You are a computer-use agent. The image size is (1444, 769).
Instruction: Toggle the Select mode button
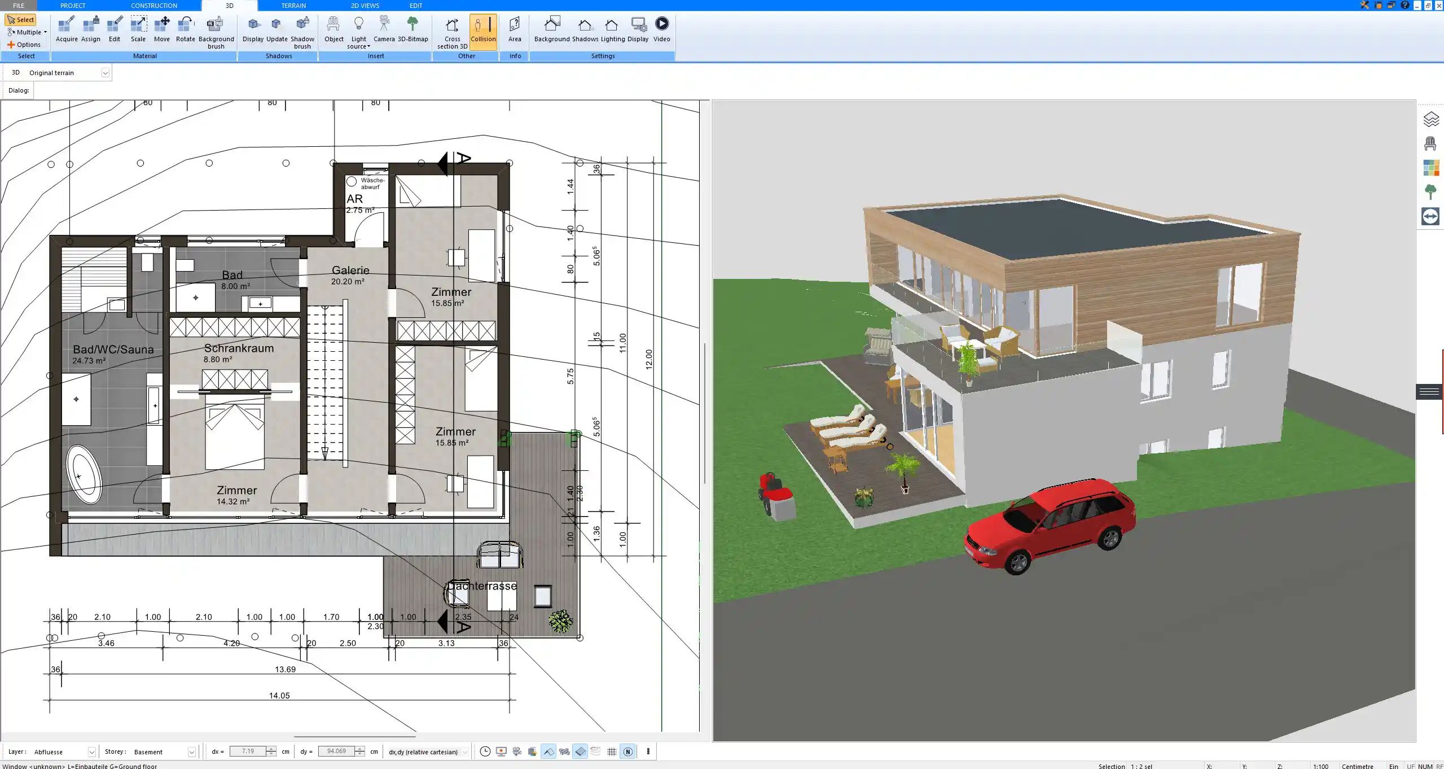20,20
